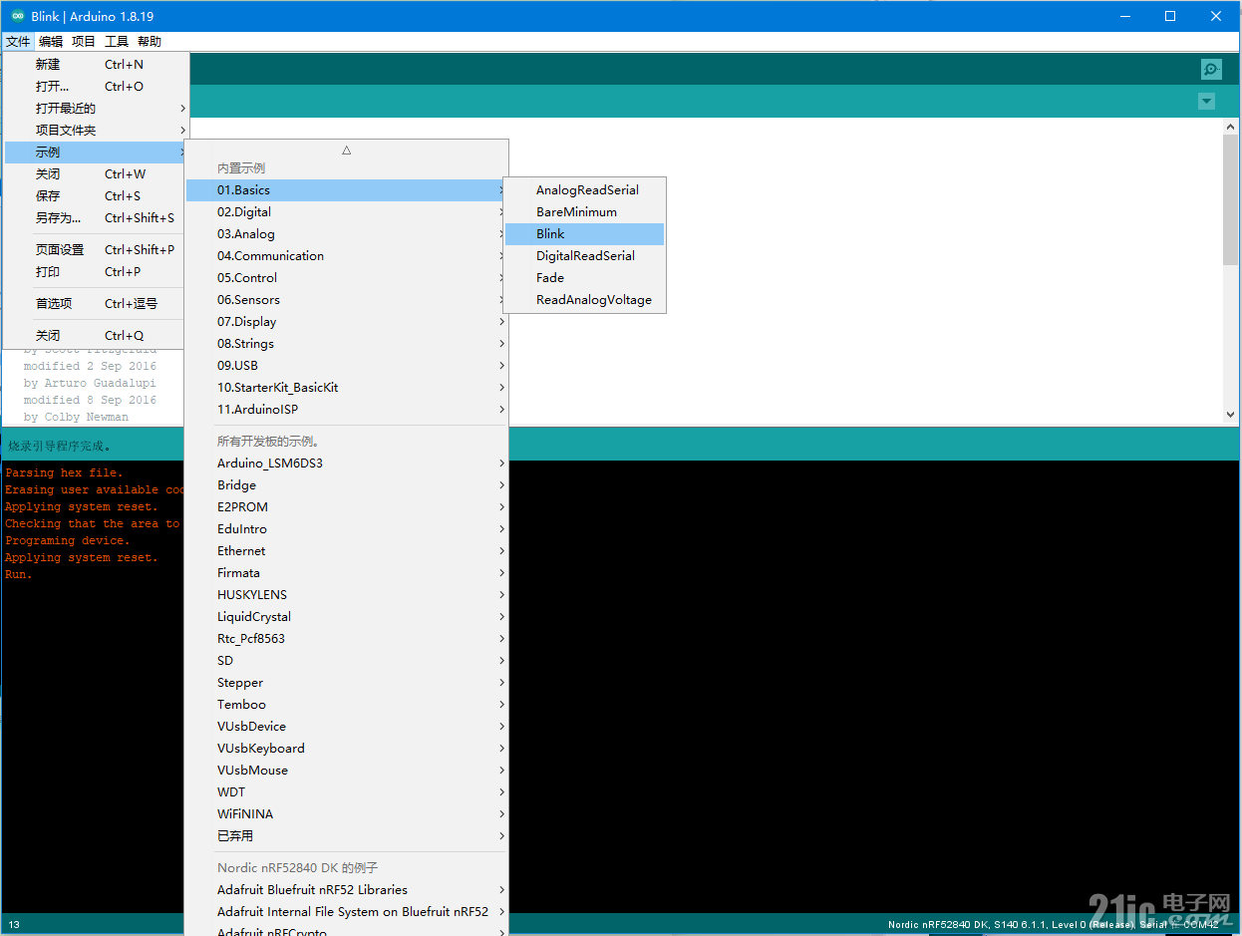The width and height of the screenshot is (1242, 936).
Task: Expand the 07.Display examples
Action: pyautogui.click(x=347, y=321)
